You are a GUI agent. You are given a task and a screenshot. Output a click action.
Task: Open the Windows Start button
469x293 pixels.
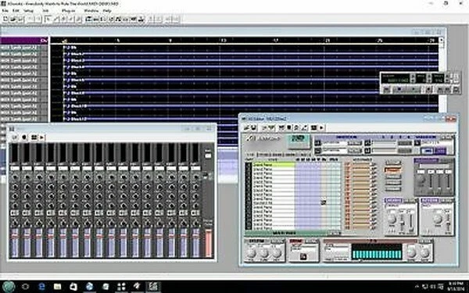9,287
